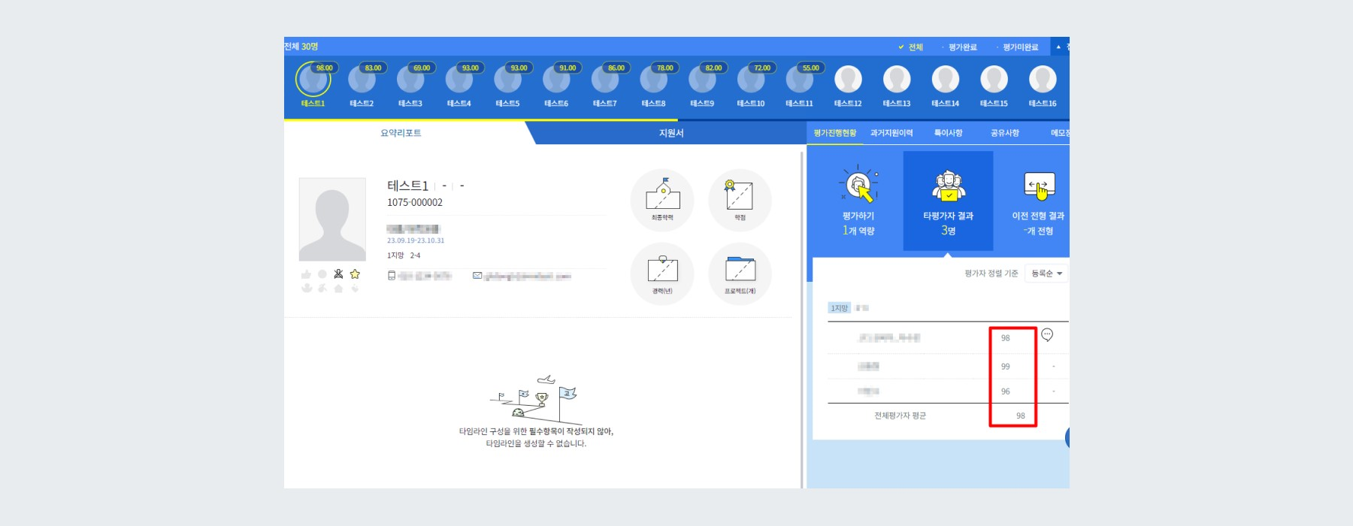Open the comment bubble beside score 98

pyautogui.click(x=1047, y=335)
